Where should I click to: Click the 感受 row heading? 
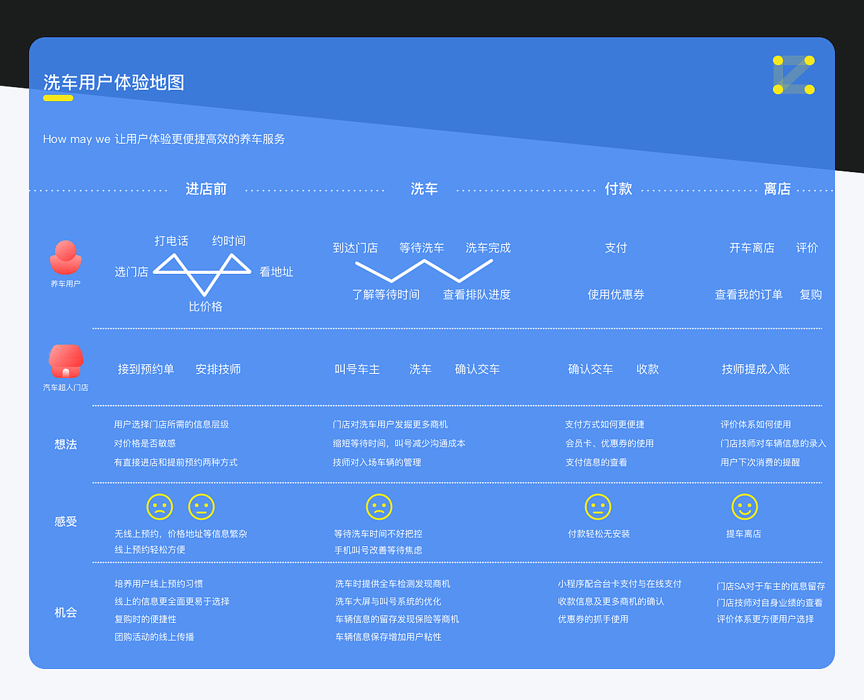click(65, 522)
